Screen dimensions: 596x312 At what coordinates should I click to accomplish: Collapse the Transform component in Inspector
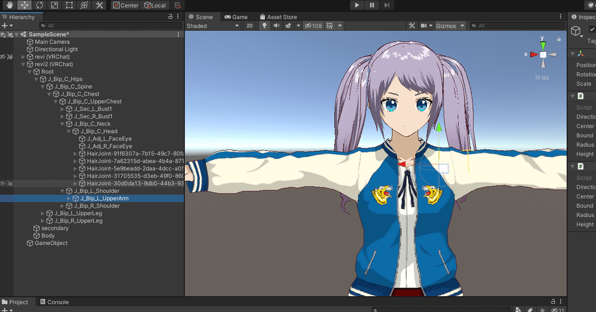(x=573, y=54)
